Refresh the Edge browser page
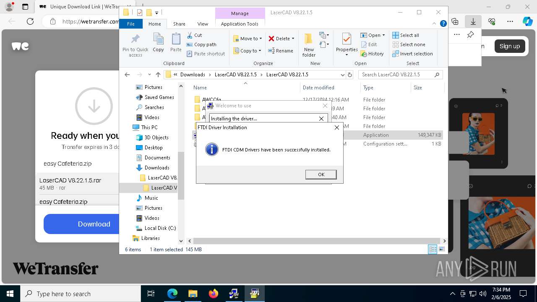Screen dimensions: 537x302 (30, 21)
